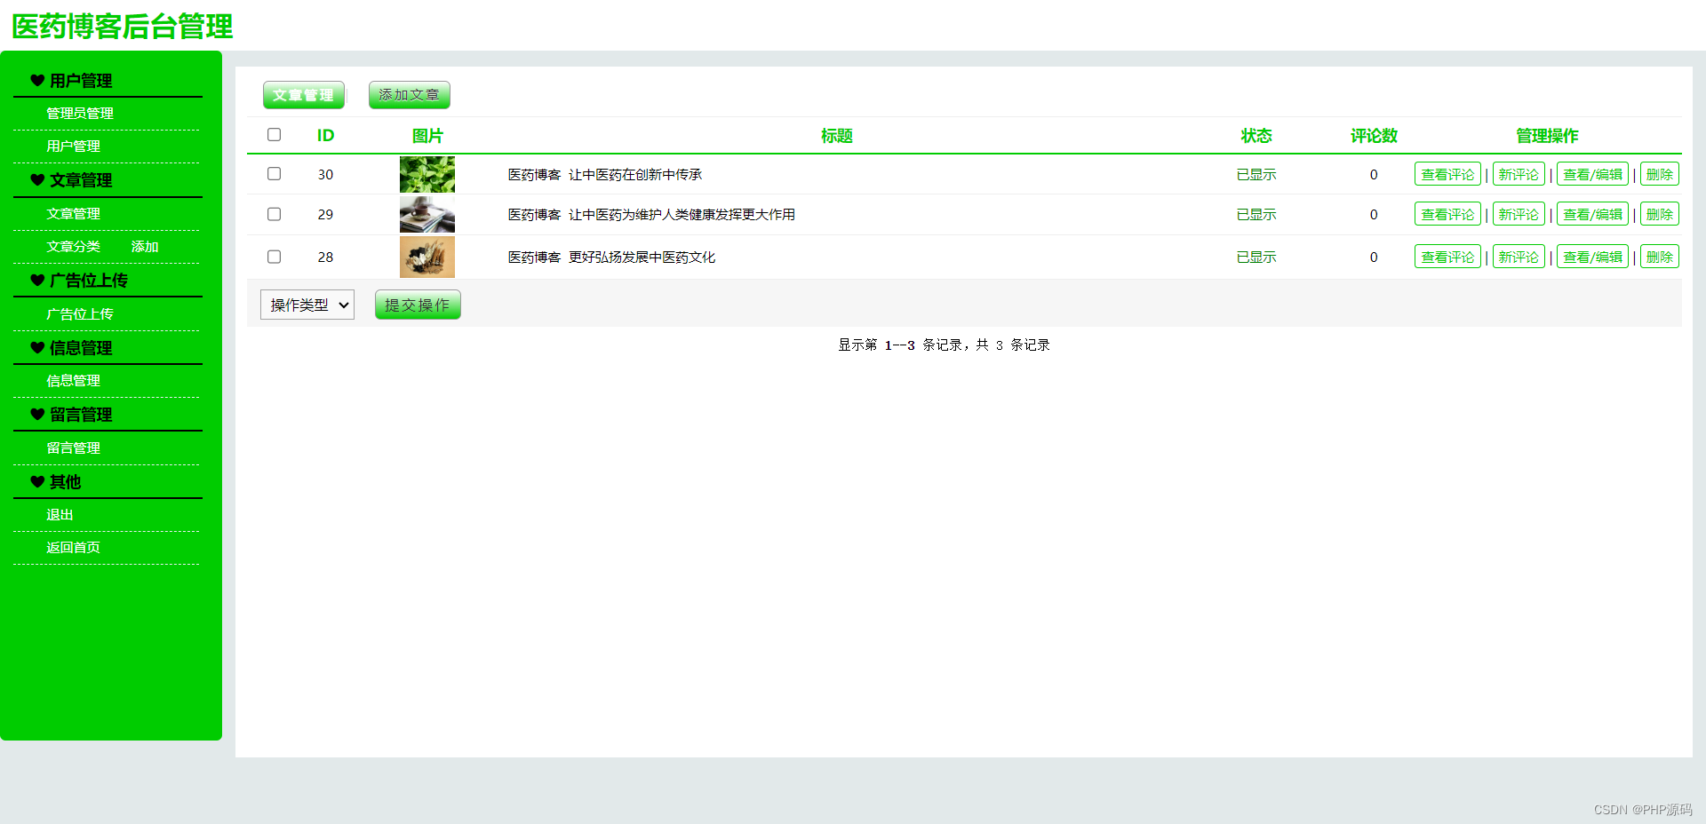Screen dimensions: 1706x824
Task: Expand the 用户管理 sidebar section
Action: (x=81, y=81)
